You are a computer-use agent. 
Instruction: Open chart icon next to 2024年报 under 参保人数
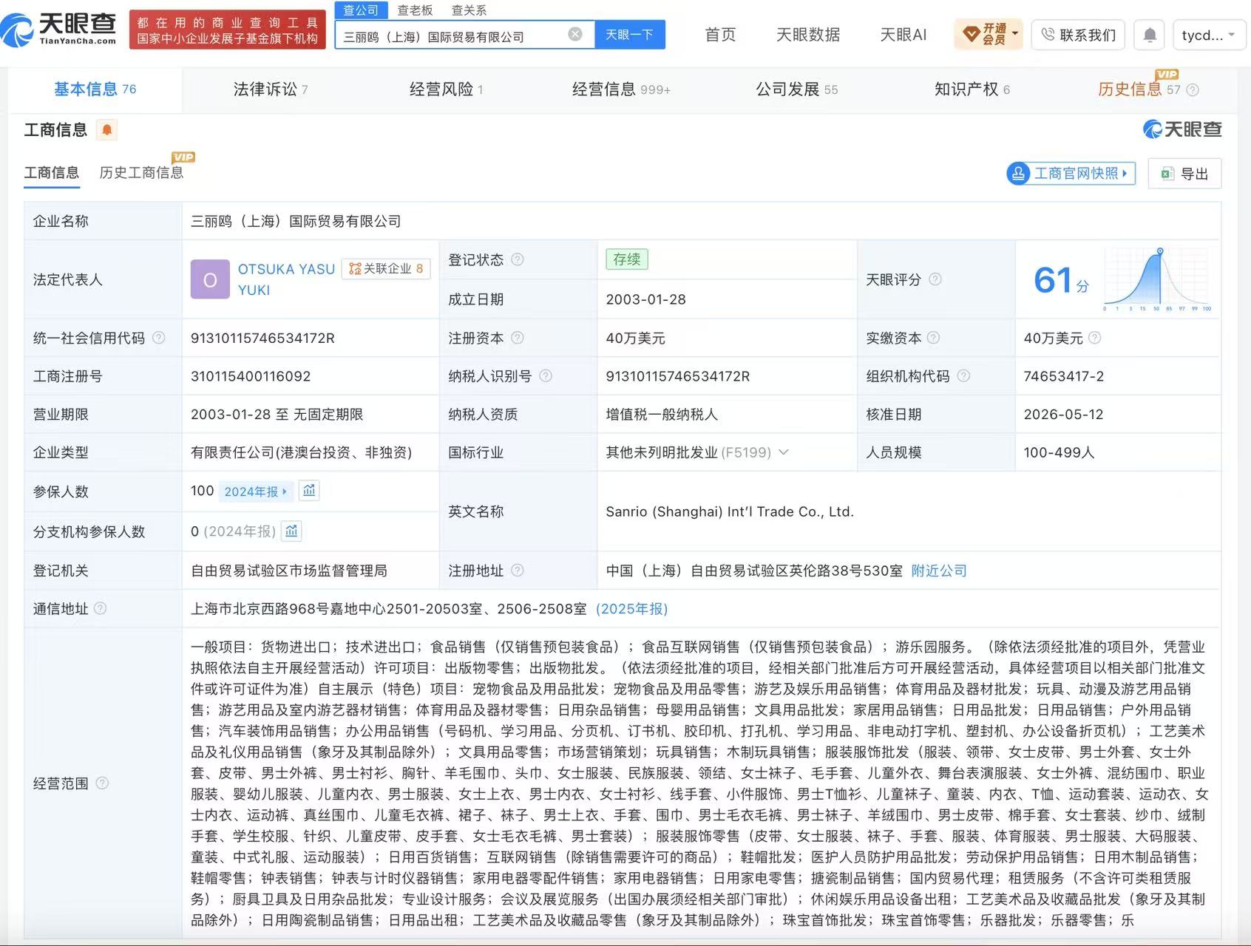[309, 491]
